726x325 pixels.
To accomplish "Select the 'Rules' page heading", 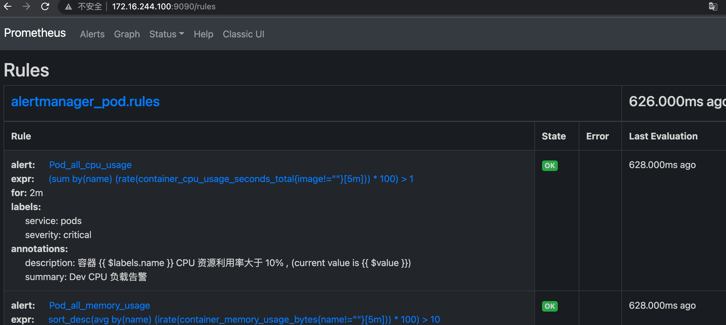I will point(27,70).
